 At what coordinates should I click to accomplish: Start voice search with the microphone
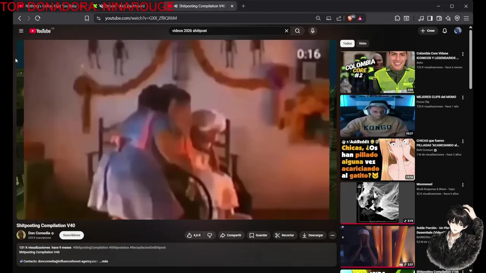point(312,31)
